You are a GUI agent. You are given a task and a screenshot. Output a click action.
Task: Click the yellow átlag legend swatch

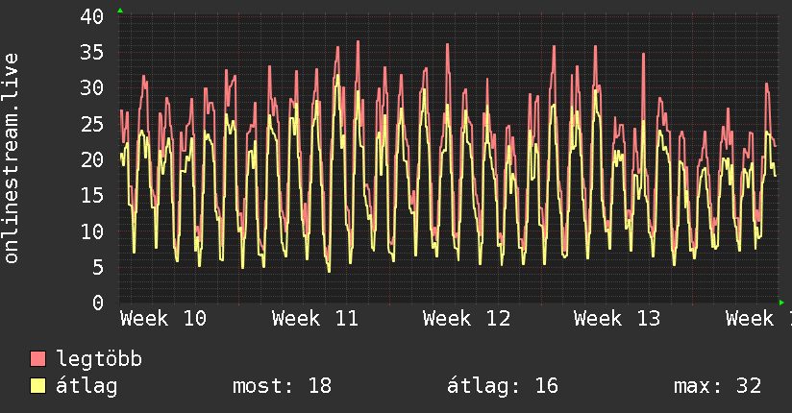click(37, 386)
